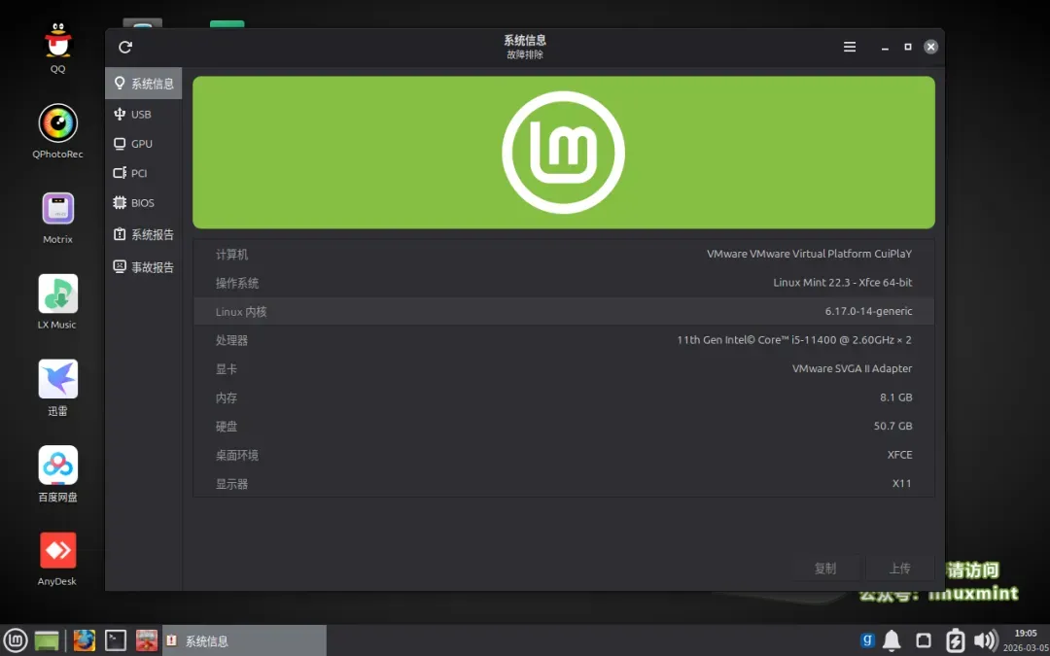The width and height of the screenshot is (1050, 656).
Task: Maximize the System Info window
Action: click(908, 47)
